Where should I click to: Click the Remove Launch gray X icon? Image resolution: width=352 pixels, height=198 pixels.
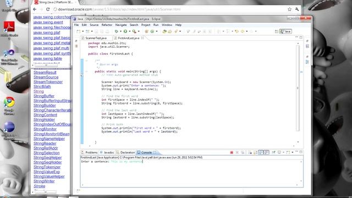click(237, 152)
